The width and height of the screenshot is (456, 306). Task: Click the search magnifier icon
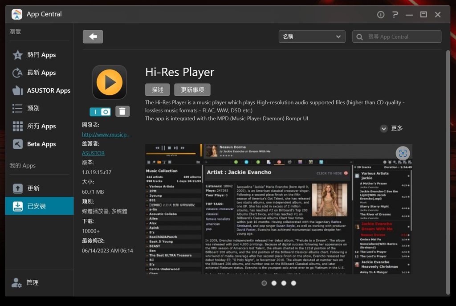pos(359,37)
